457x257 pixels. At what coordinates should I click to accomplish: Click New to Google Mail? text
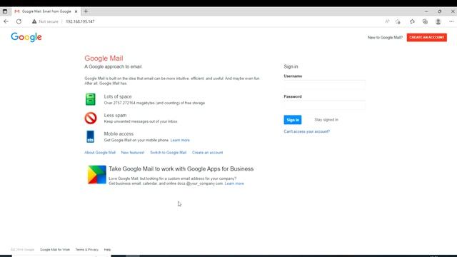[x=385, y=37]
